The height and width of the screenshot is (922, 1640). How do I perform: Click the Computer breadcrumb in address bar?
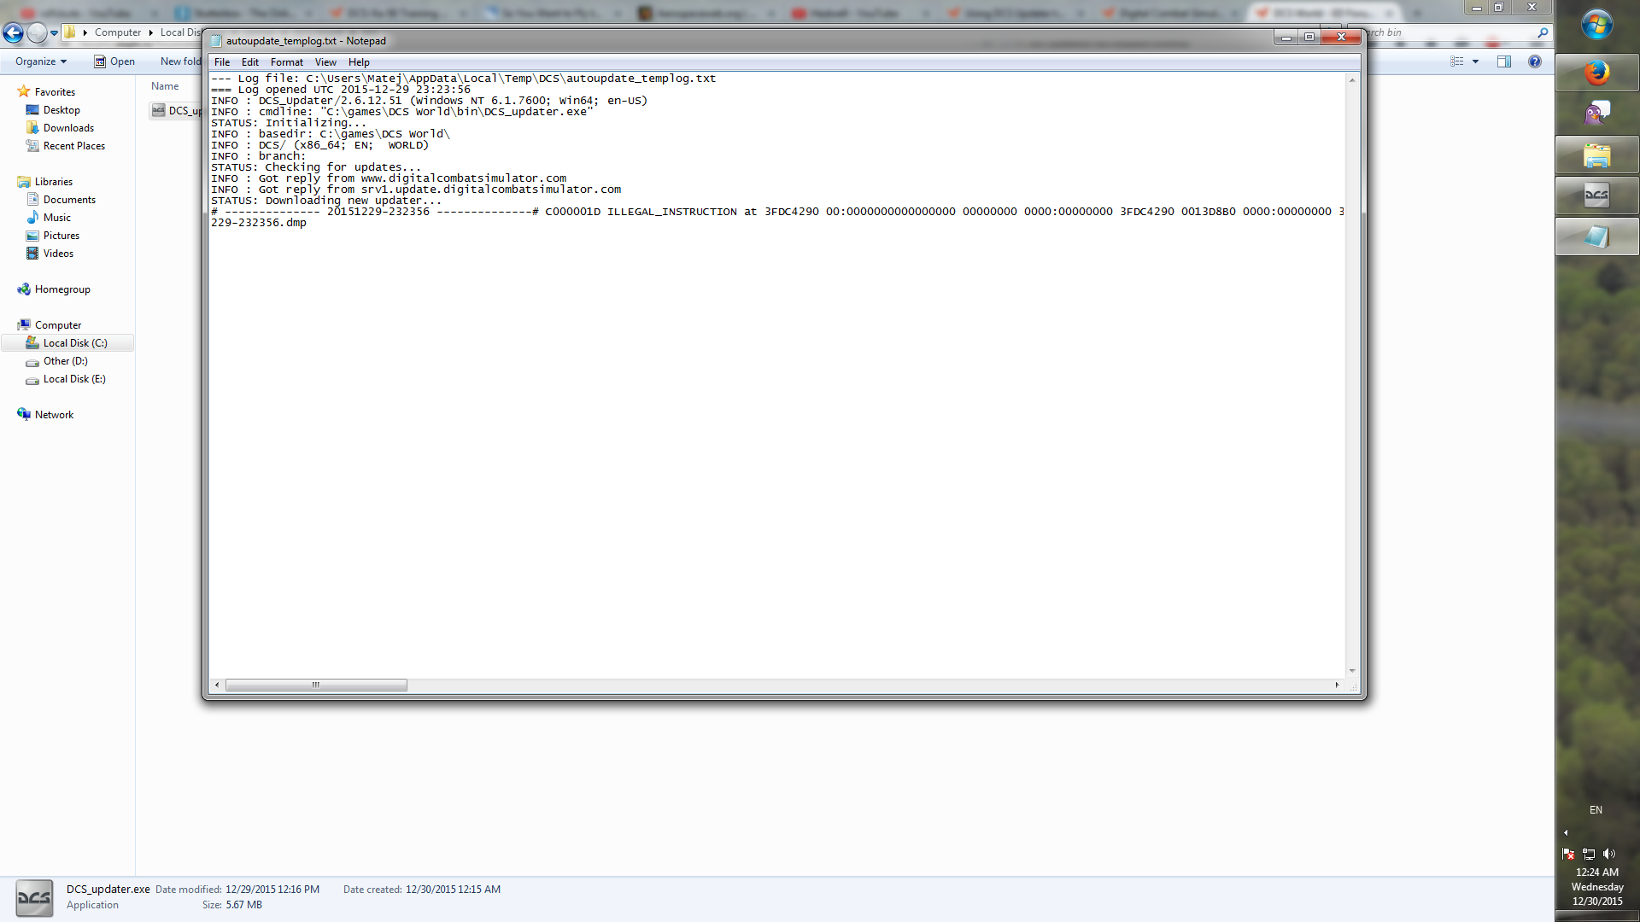pos(118,32)
